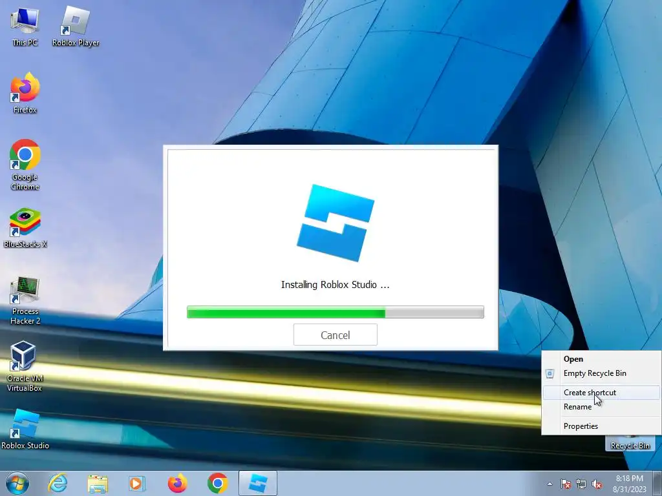The width and height of the screenshot is (662, 496).
Task: Open Google Chrome desktop shortcut
Action: 25,165
